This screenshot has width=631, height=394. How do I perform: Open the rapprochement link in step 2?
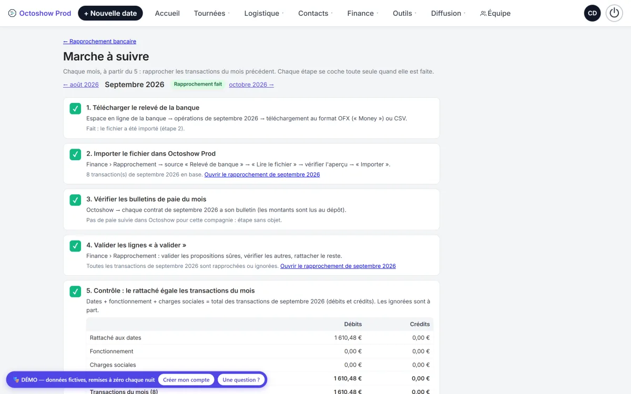[x=262, y=174]
